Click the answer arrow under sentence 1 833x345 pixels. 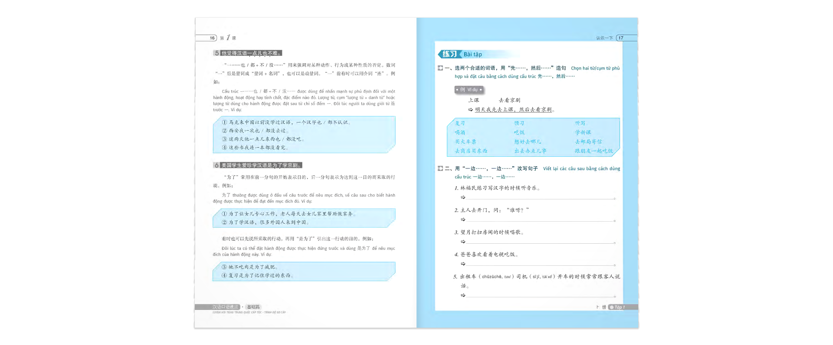point(463,197)
